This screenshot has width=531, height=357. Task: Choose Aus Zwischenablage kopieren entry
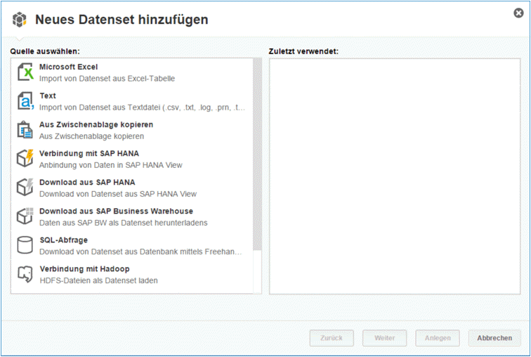[96, 124]
